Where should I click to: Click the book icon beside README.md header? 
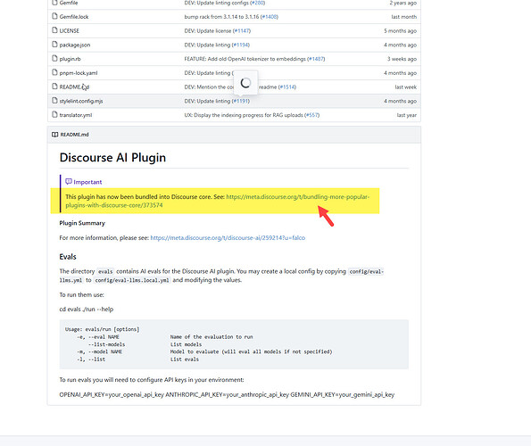pyautogui.click(x=54, y=135)
